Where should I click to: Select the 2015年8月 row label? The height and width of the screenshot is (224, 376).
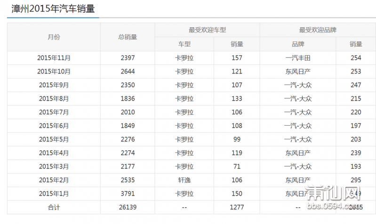coord(54,98)
